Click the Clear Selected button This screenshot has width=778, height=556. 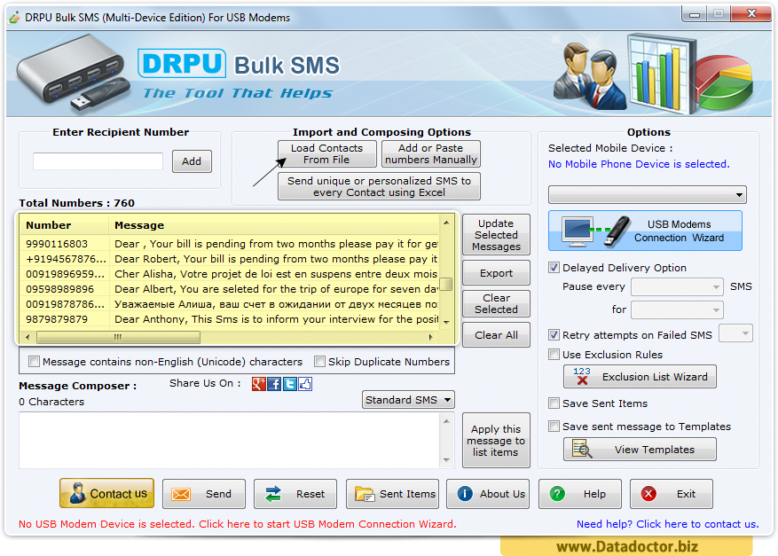click(496, 303)
